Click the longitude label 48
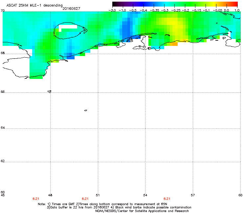Viewport: 243px width, 213px height. click(x=50, y=195)
